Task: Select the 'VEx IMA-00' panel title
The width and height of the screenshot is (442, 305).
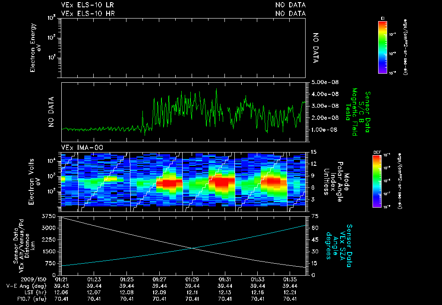Action: coord(82,148)
